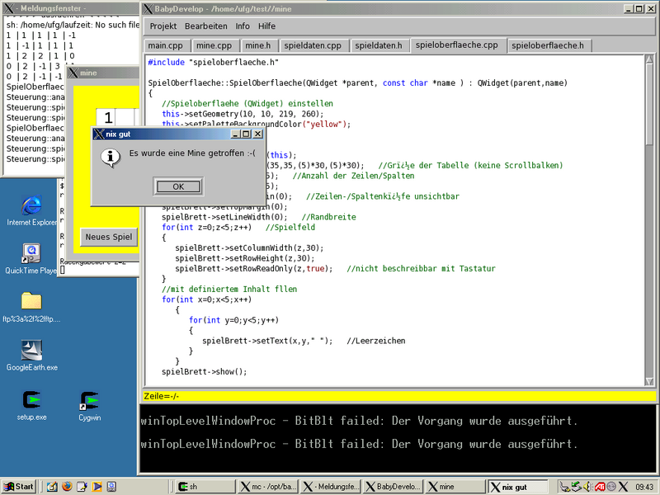Click the spielBrett->show(); code line
Image resolution: width=660 pixels, height=495 pixels.
(x=204, y=372)
